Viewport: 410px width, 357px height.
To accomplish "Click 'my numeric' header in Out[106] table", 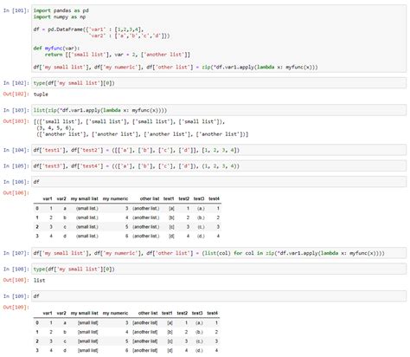I will tap(115, 198).
